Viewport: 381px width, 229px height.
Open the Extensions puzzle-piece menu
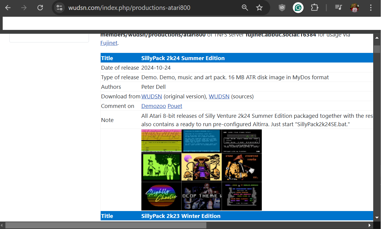[x=315, y=8]
